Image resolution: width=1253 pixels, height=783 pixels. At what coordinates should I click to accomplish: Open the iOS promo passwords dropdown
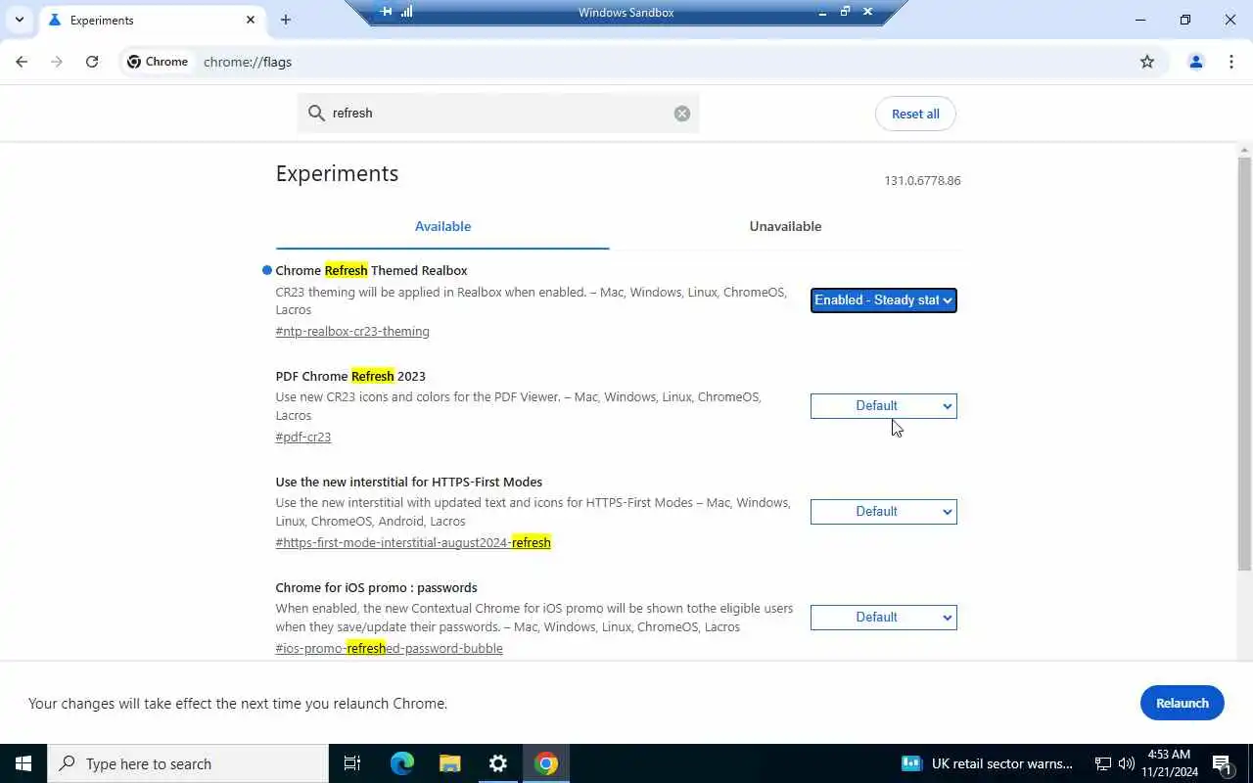pyautogui.click(x=883, y=618)
